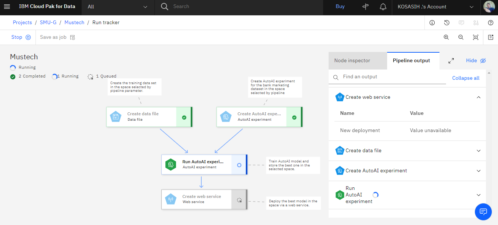Select the Create AutoAI experiment pipeline node
Viewport: 498px width, 225px height.
point(259,117)
